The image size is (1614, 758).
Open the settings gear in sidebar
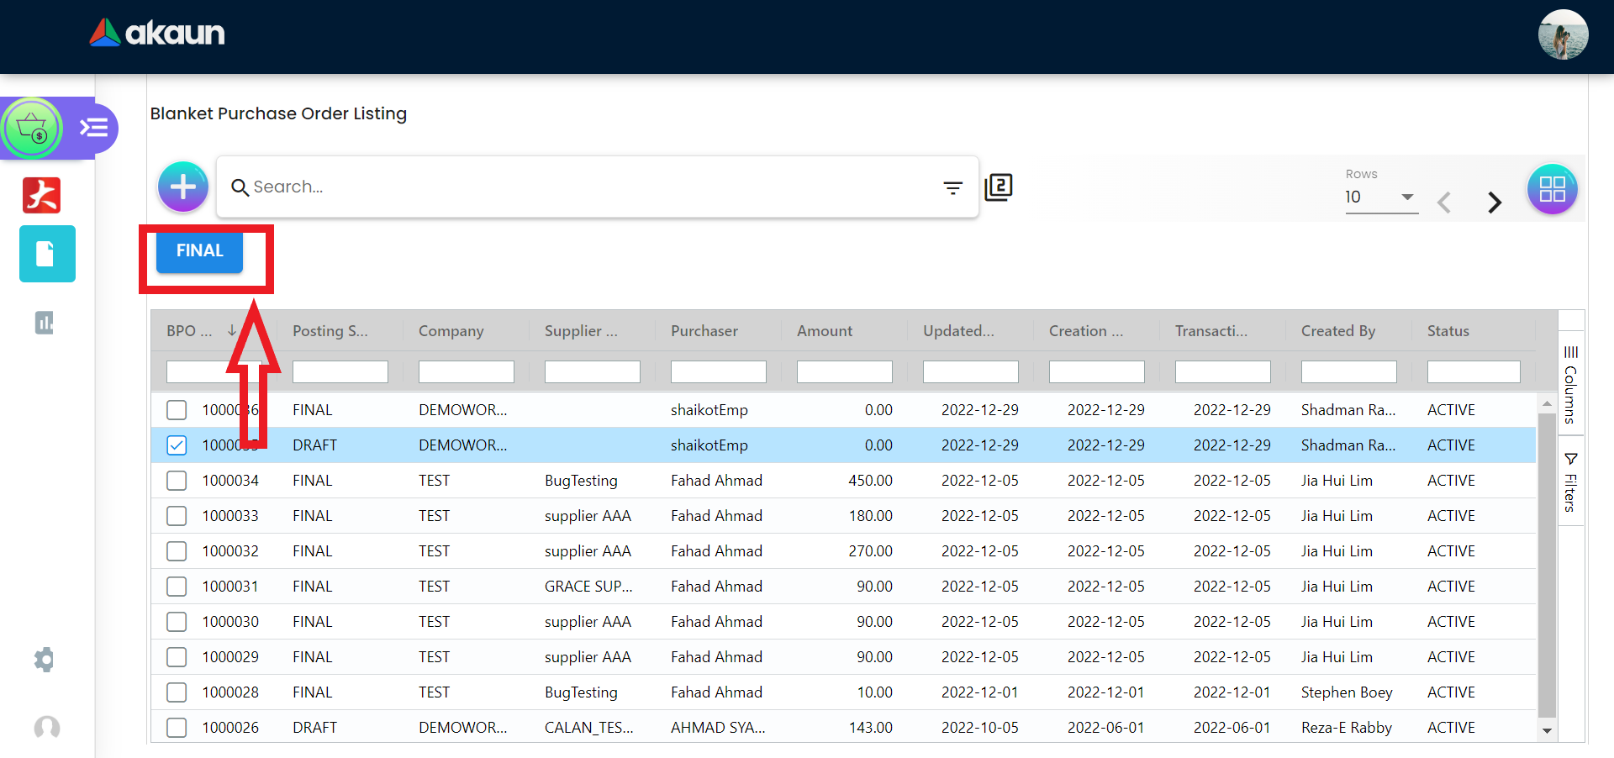[x=45, y=660]
